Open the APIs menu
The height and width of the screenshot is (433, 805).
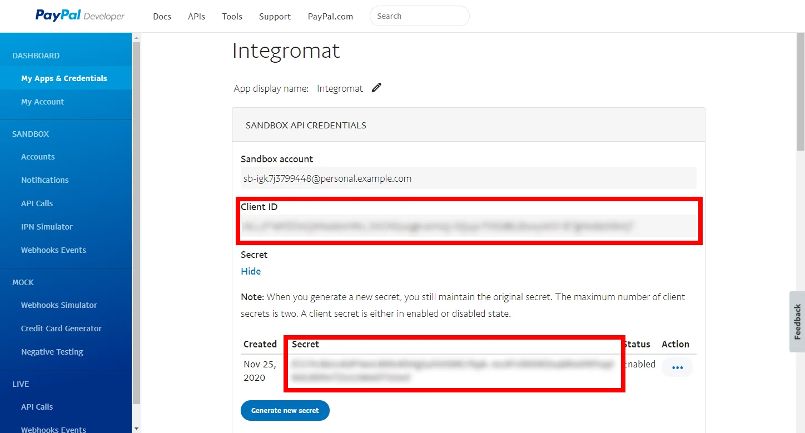pyautogui.click(x=196, y=16)
